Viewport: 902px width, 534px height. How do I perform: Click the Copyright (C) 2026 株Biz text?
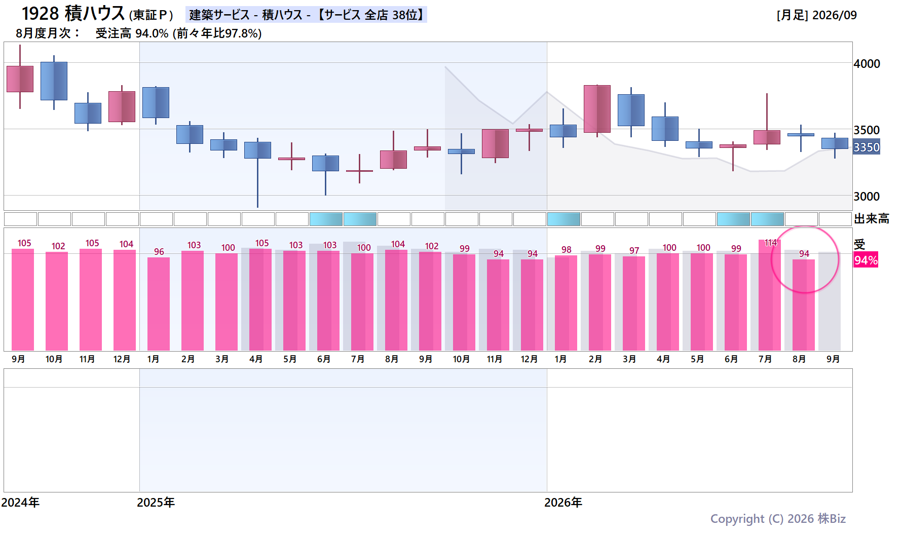(x=778, y=519)
